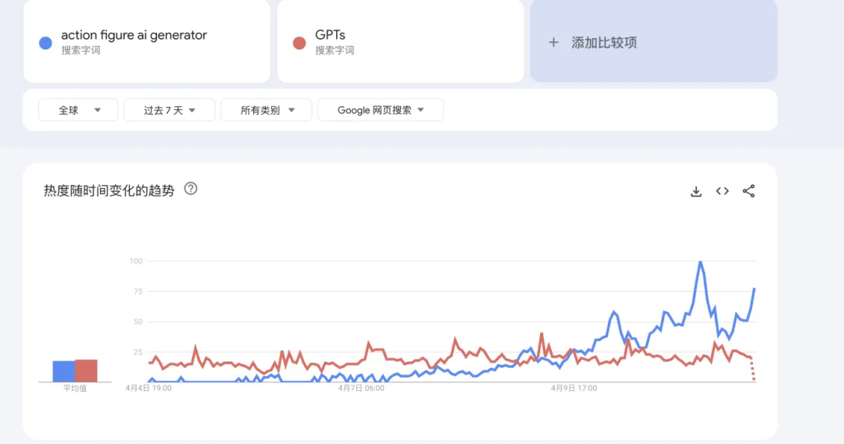Click the 4月9日 17:00 axis label
This screenshot has width=844, height=444.
[x=574, y=388]
